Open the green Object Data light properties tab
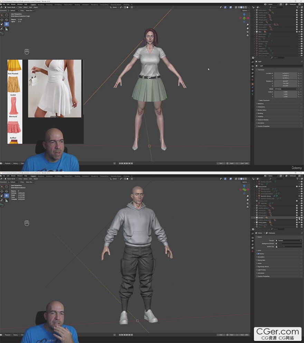Viewport: 304px width, 343px height. click(x=253, y=94)
